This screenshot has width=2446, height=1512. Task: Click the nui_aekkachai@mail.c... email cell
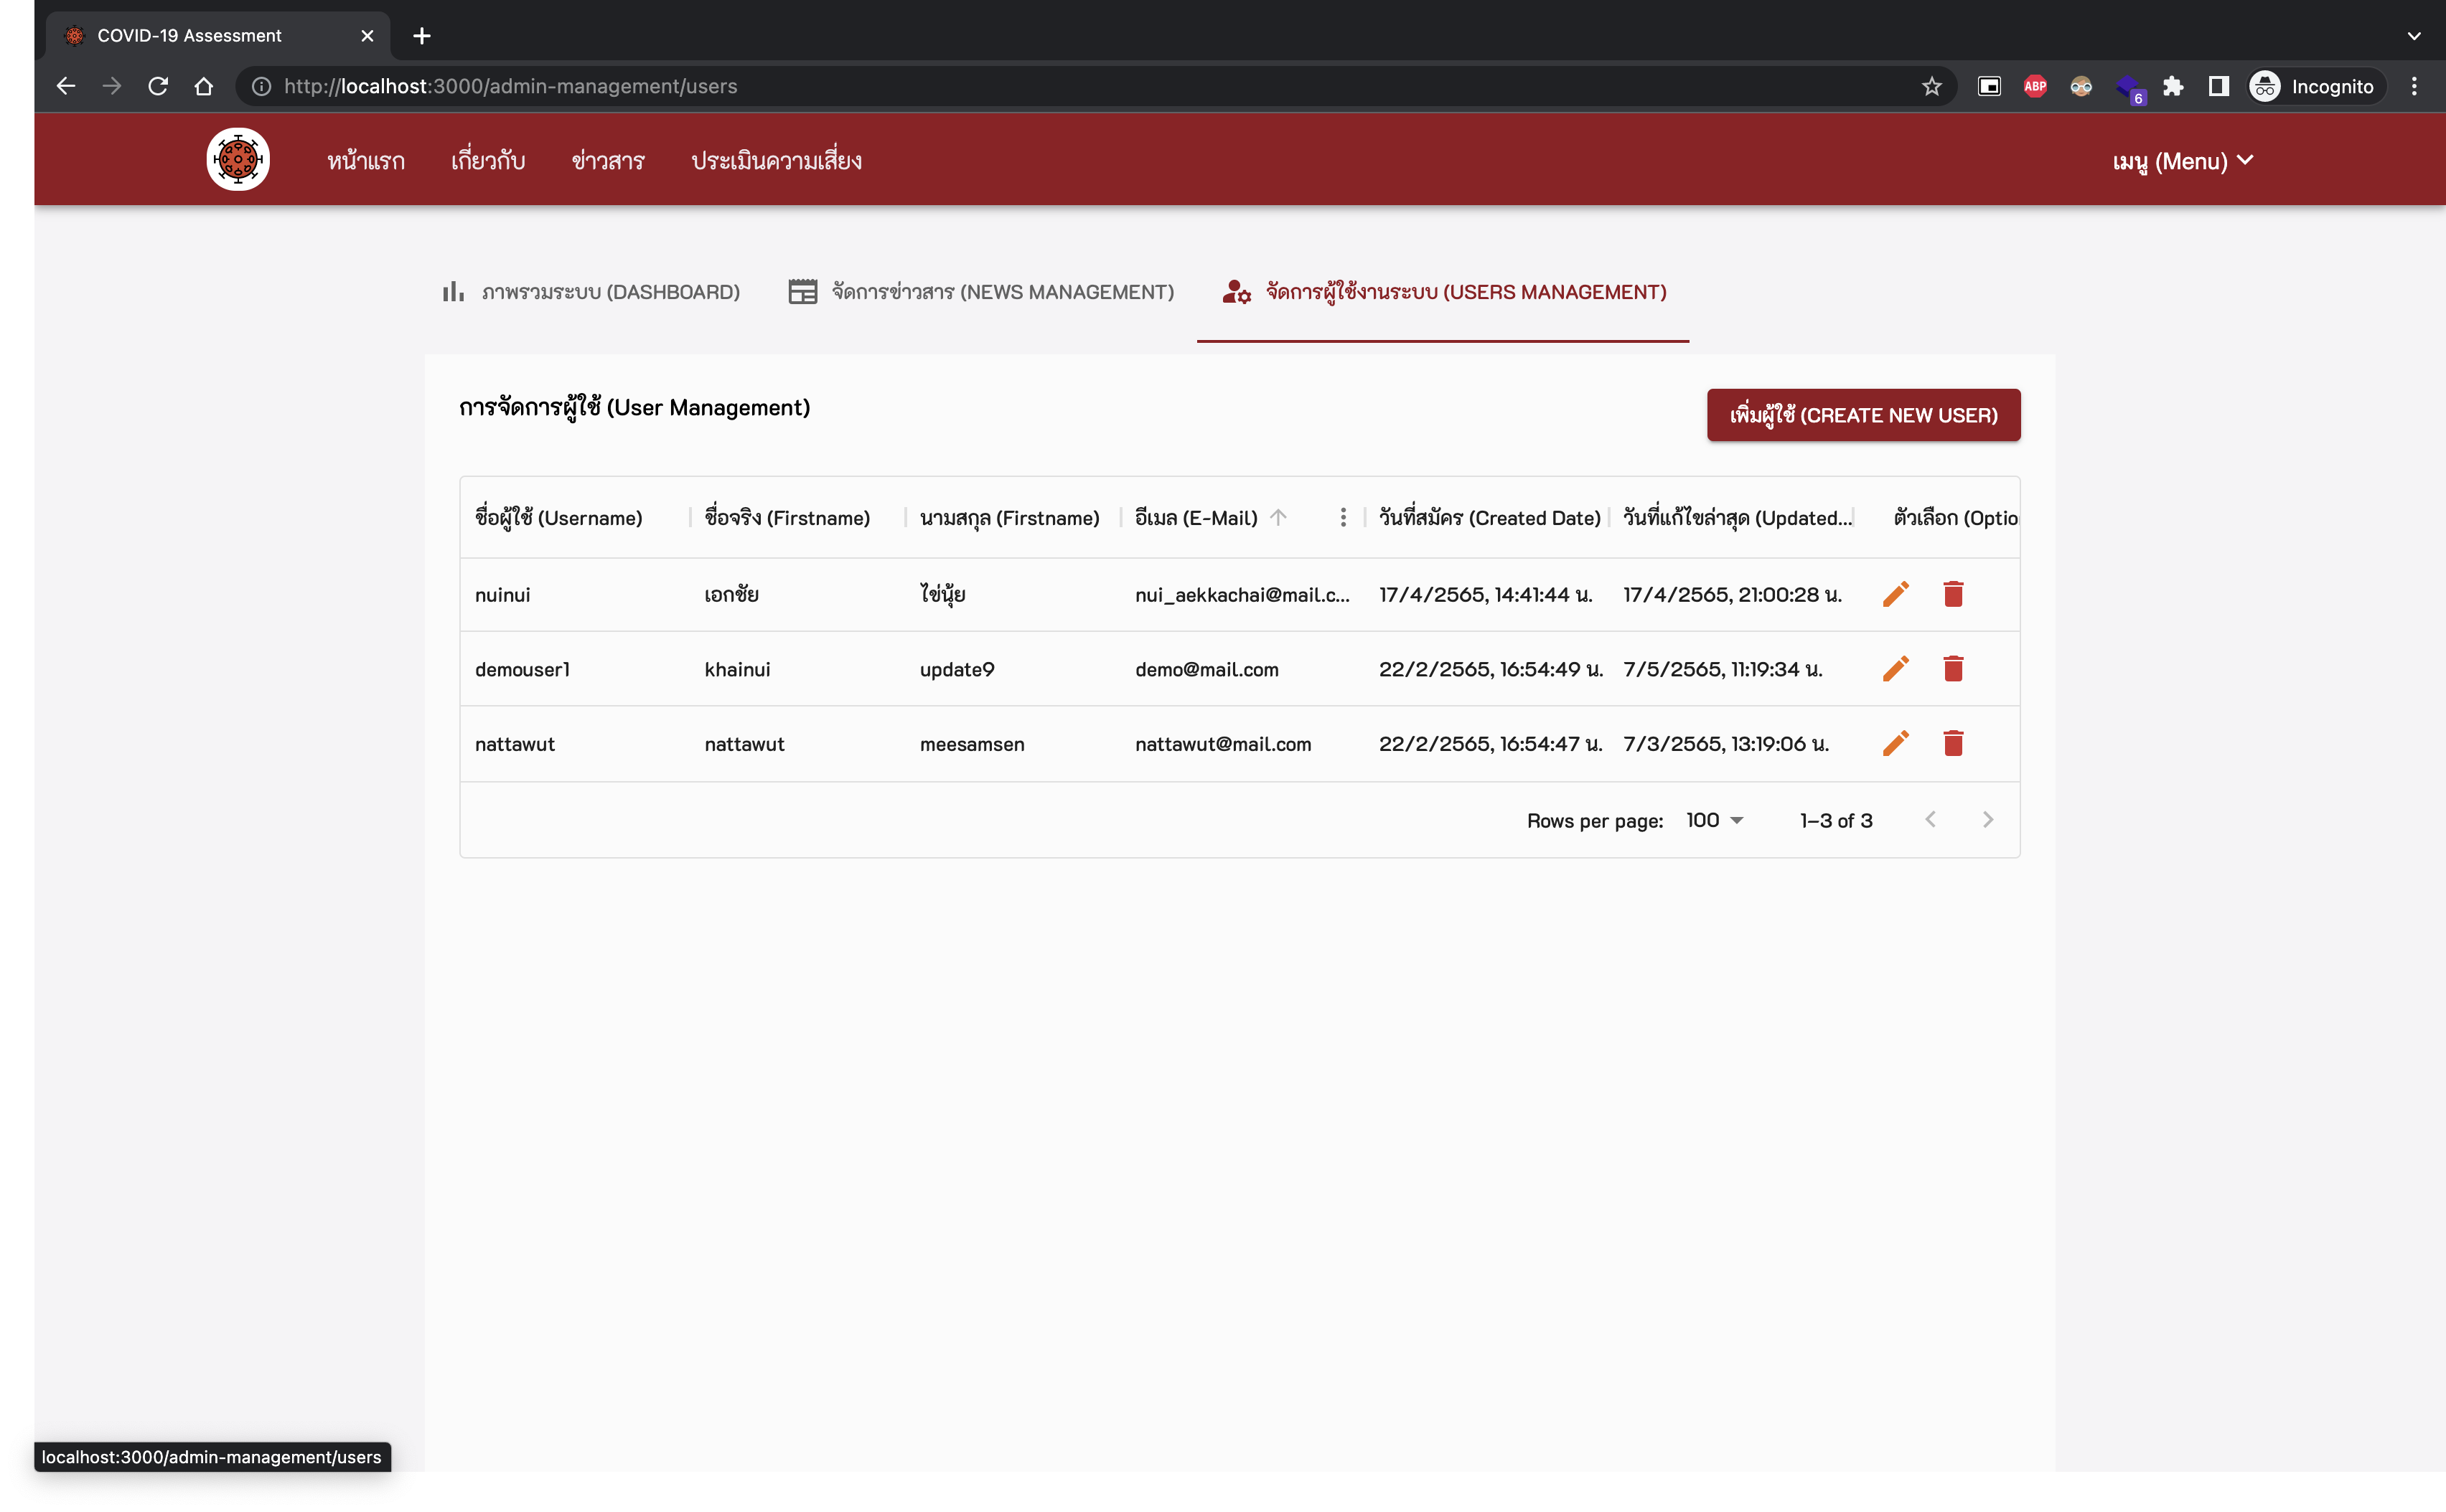(1242, 595)
